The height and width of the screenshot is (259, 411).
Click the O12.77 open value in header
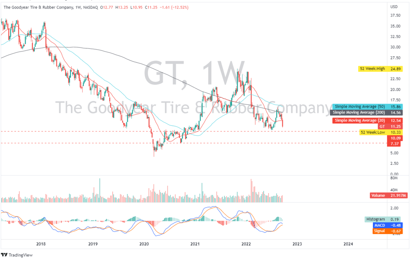point(107,7)
